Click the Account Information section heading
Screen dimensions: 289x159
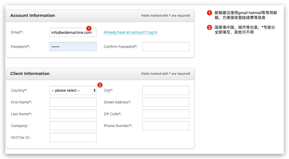[33, 15]
